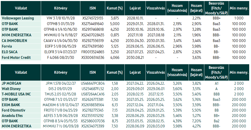Click ISIN XS2754491640 for OTP BANK
The width and height of the screenshot is (251, 130).
click(x=93, y=24)
